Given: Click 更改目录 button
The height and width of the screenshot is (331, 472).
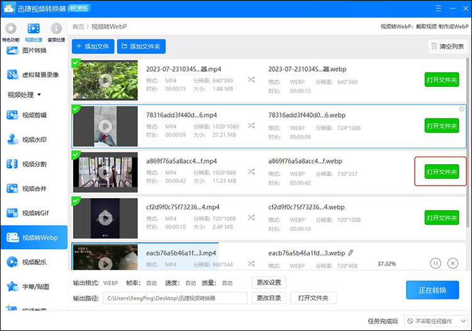Looking at the screenshot, I should [x=269, y=298].
